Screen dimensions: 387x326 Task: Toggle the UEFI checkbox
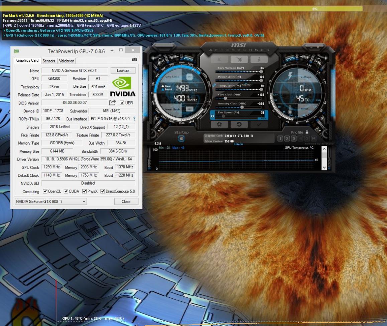coord(122,103)
